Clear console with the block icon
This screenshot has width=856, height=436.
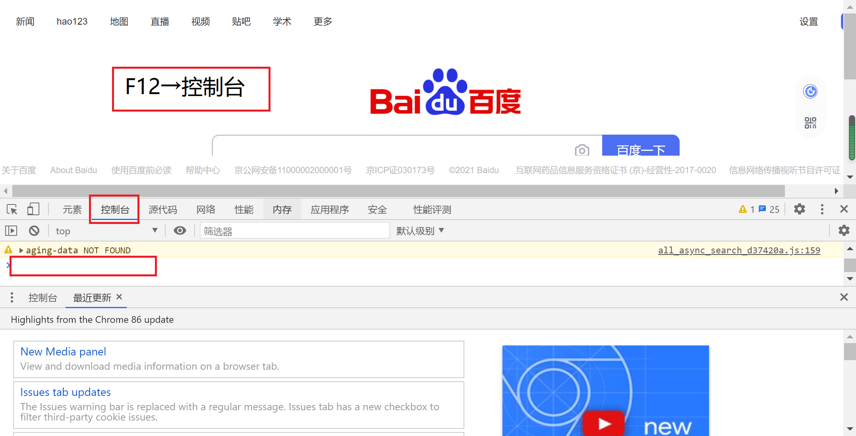coord(34,231)
